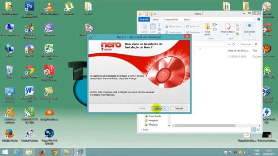Open the Propriedades dropdown in ribbon
The width and height of the screenshot is (278, 156).
coord(228,29)
